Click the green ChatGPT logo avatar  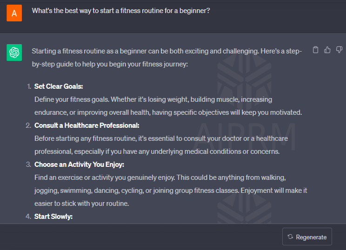pos(14,53)
